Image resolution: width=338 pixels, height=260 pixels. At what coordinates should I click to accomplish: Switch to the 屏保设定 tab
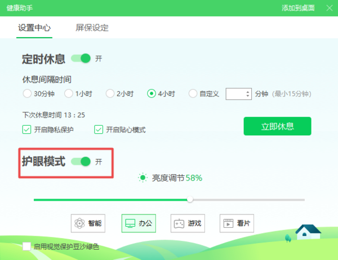pos(92,28)
